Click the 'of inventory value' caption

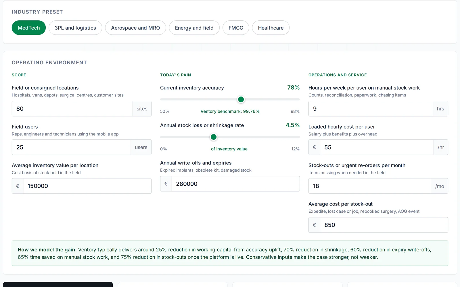(229, 149)
